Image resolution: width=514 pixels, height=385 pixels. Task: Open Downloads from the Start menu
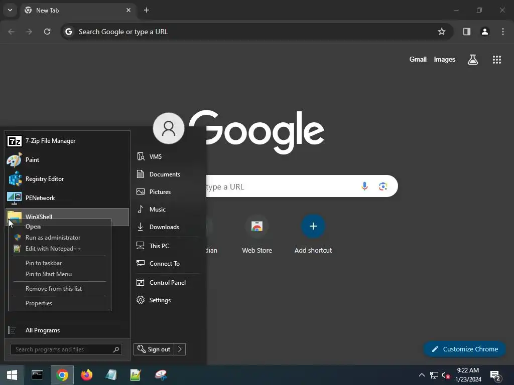(167, 227)
